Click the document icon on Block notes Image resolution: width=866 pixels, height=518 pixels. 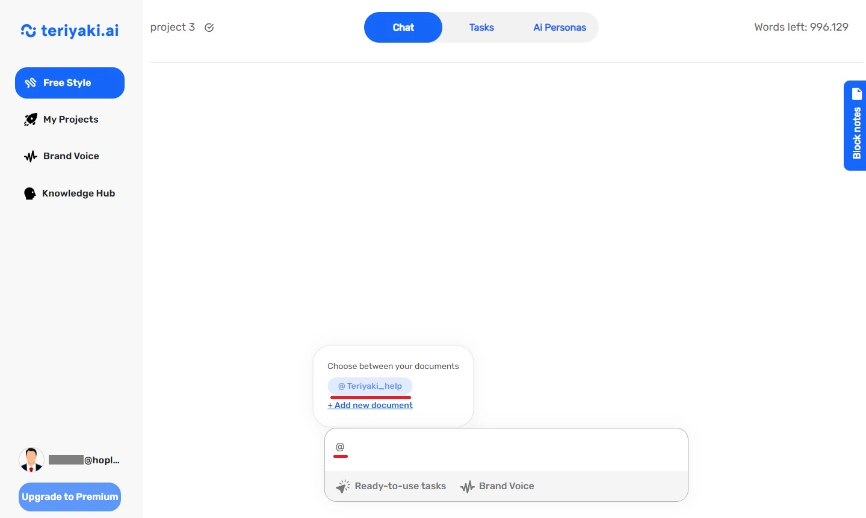point(857,94)
